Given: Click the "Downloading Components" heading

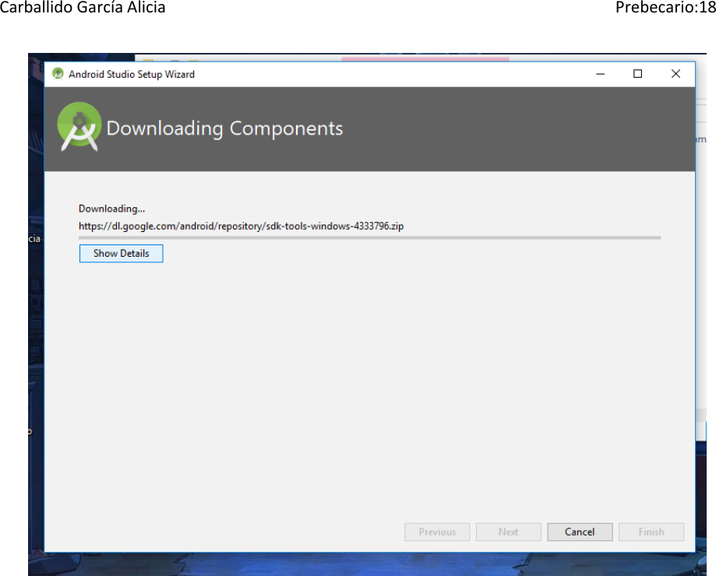Looking at the screenshot, I should 224,128.
